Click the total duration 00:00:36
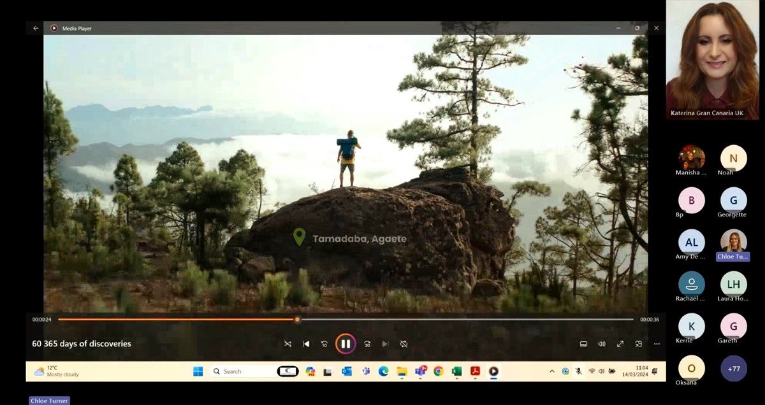This screenshot has width=765, height=405. pyautogui.click(x=650, y=320)
